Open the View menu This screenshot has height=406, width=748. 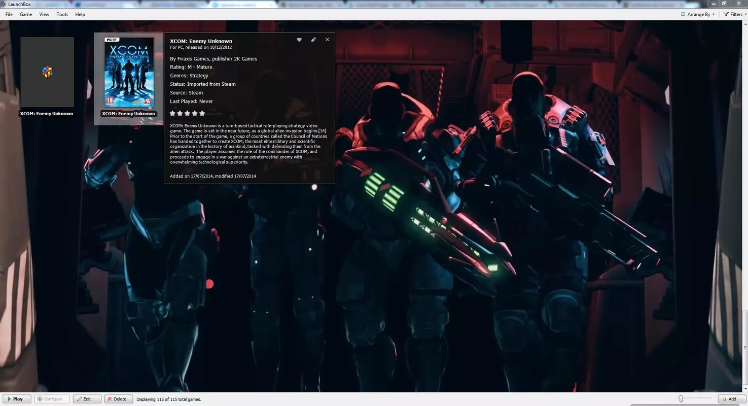44,14
